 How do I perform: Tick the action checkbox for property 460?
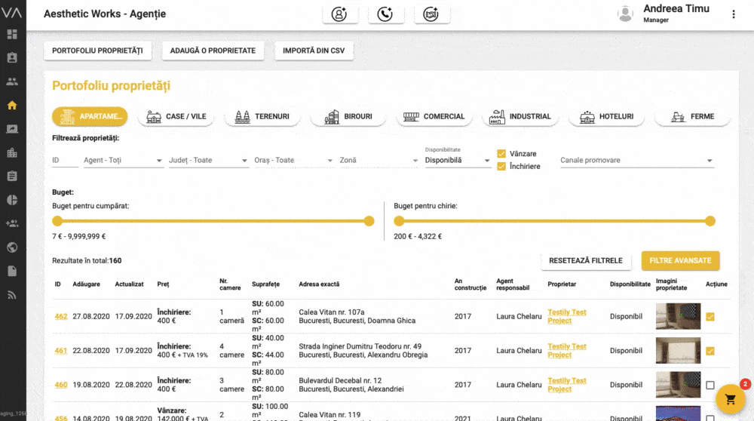(710, 386)
